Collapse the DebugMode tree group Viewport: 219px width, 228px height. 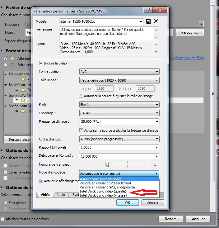pyautogui.click(x=6, y=74)
